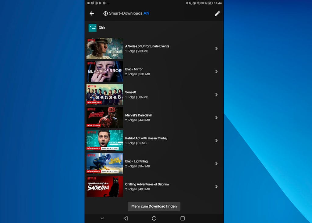Tap the back arrow in header

pos(92,13)
